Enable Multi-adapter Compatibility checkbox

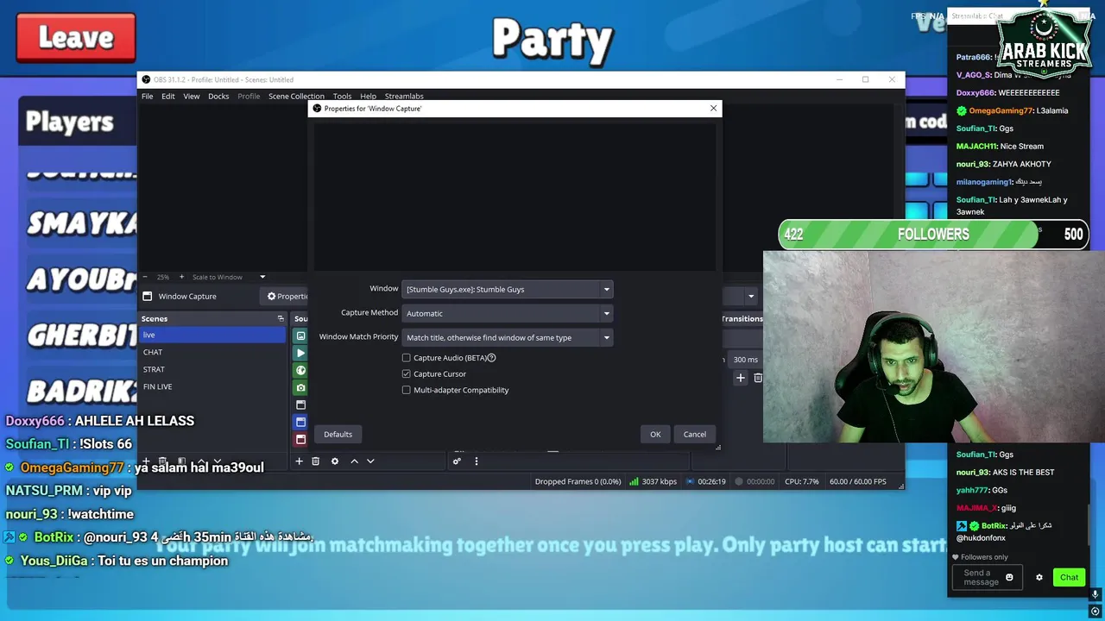(407, 391)
